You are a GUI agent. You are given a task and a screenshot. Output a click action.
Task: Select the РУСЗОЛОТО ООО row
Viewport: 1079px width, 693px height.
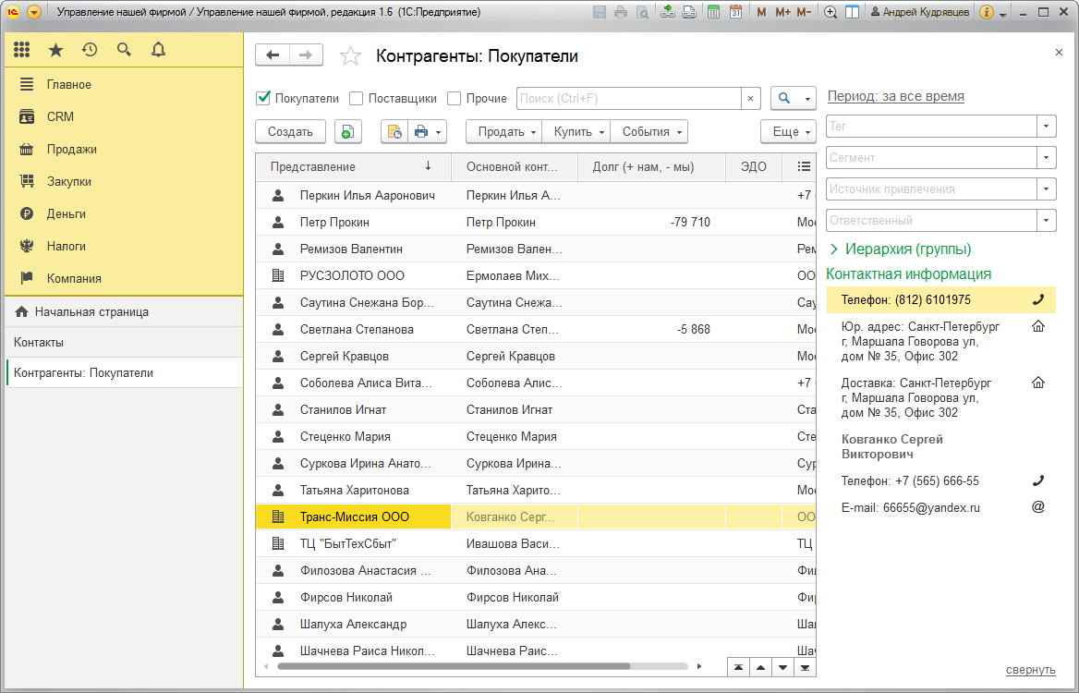(536, 275)
